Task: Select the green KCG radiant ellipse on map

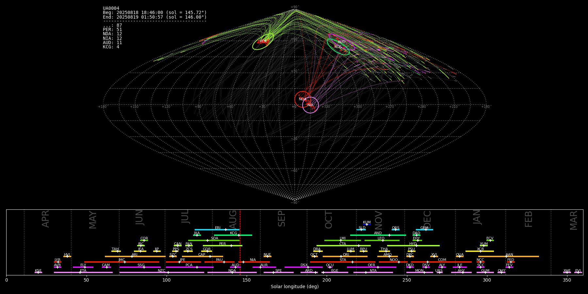Action: tap(338, 47)
